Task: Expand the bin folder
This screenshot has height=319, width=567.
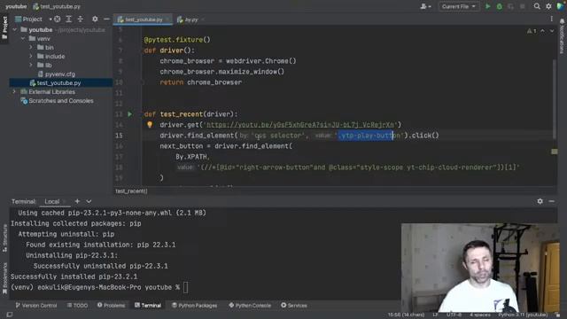Action: (31, 47)
